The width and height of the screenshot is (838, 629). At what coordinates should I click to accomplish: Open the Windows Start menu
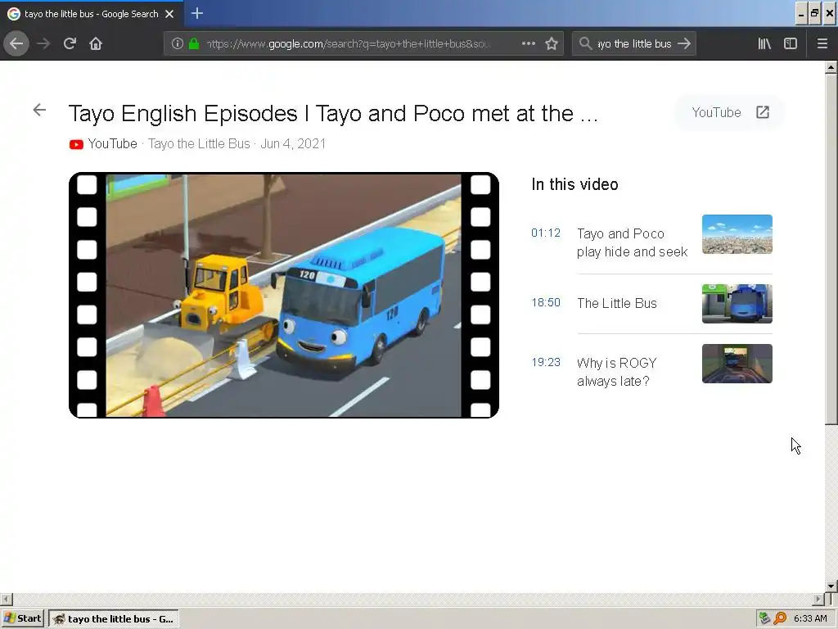(x=22, y=619)
